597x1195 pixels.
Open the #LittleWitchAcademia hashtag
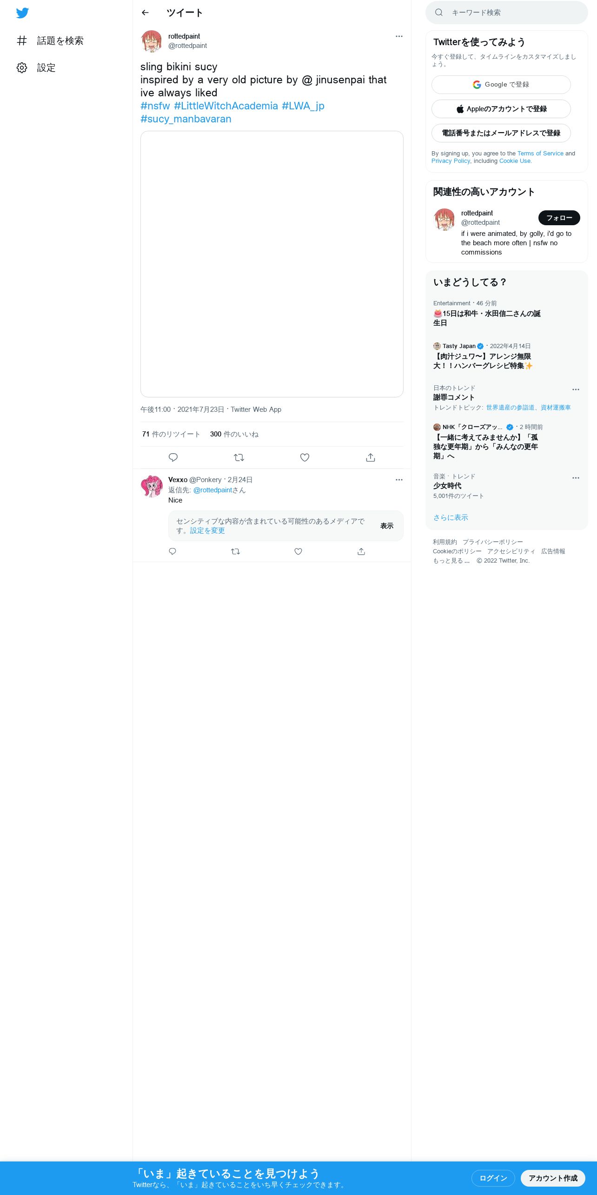[x=226, y=106]
